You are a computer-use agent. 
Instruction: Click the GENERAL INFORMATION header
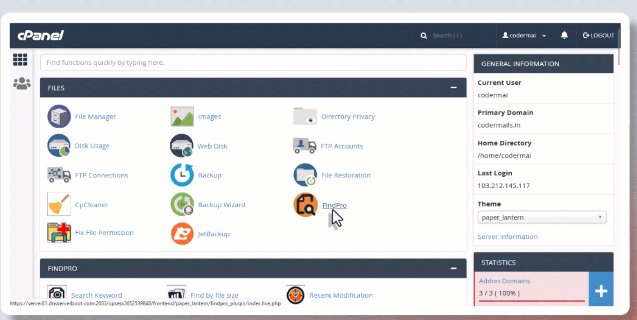(x=544, y=63)
